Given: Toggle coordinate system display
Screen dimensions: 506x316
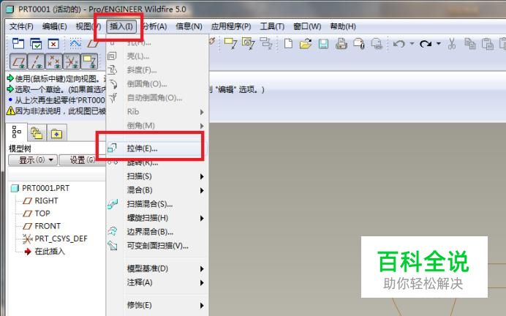Looking at the screenshot, I should (x=72, y=61).
